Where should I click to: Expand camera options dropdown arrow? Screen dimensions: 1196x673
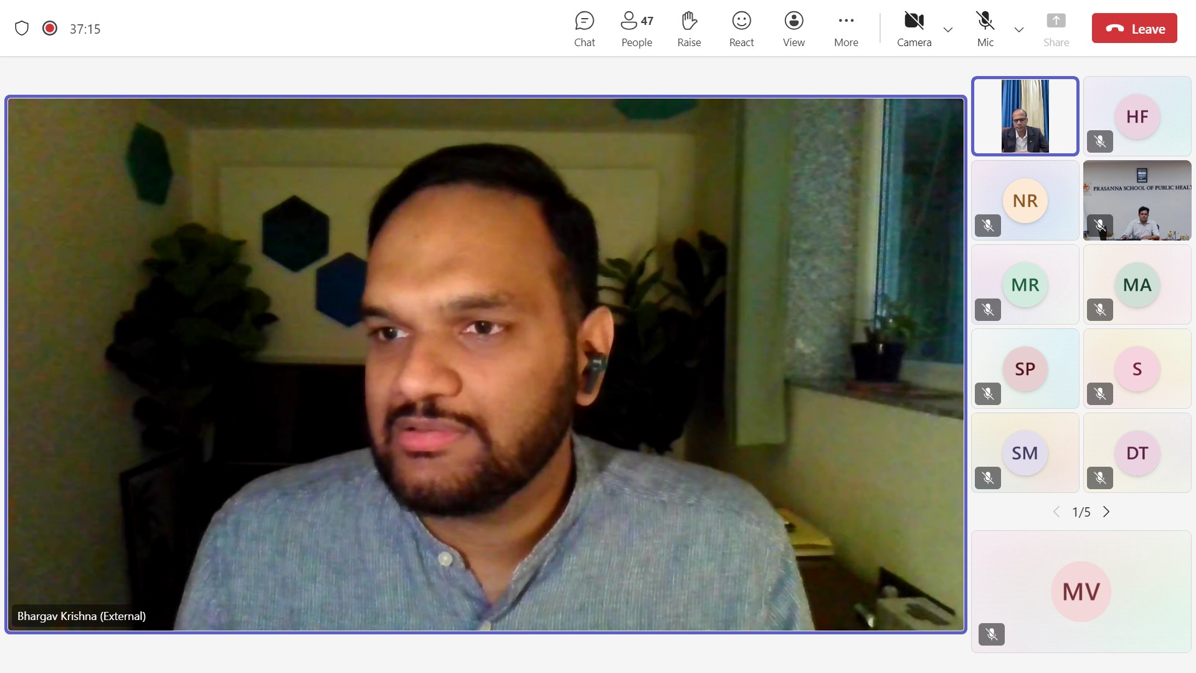[948, 29]
